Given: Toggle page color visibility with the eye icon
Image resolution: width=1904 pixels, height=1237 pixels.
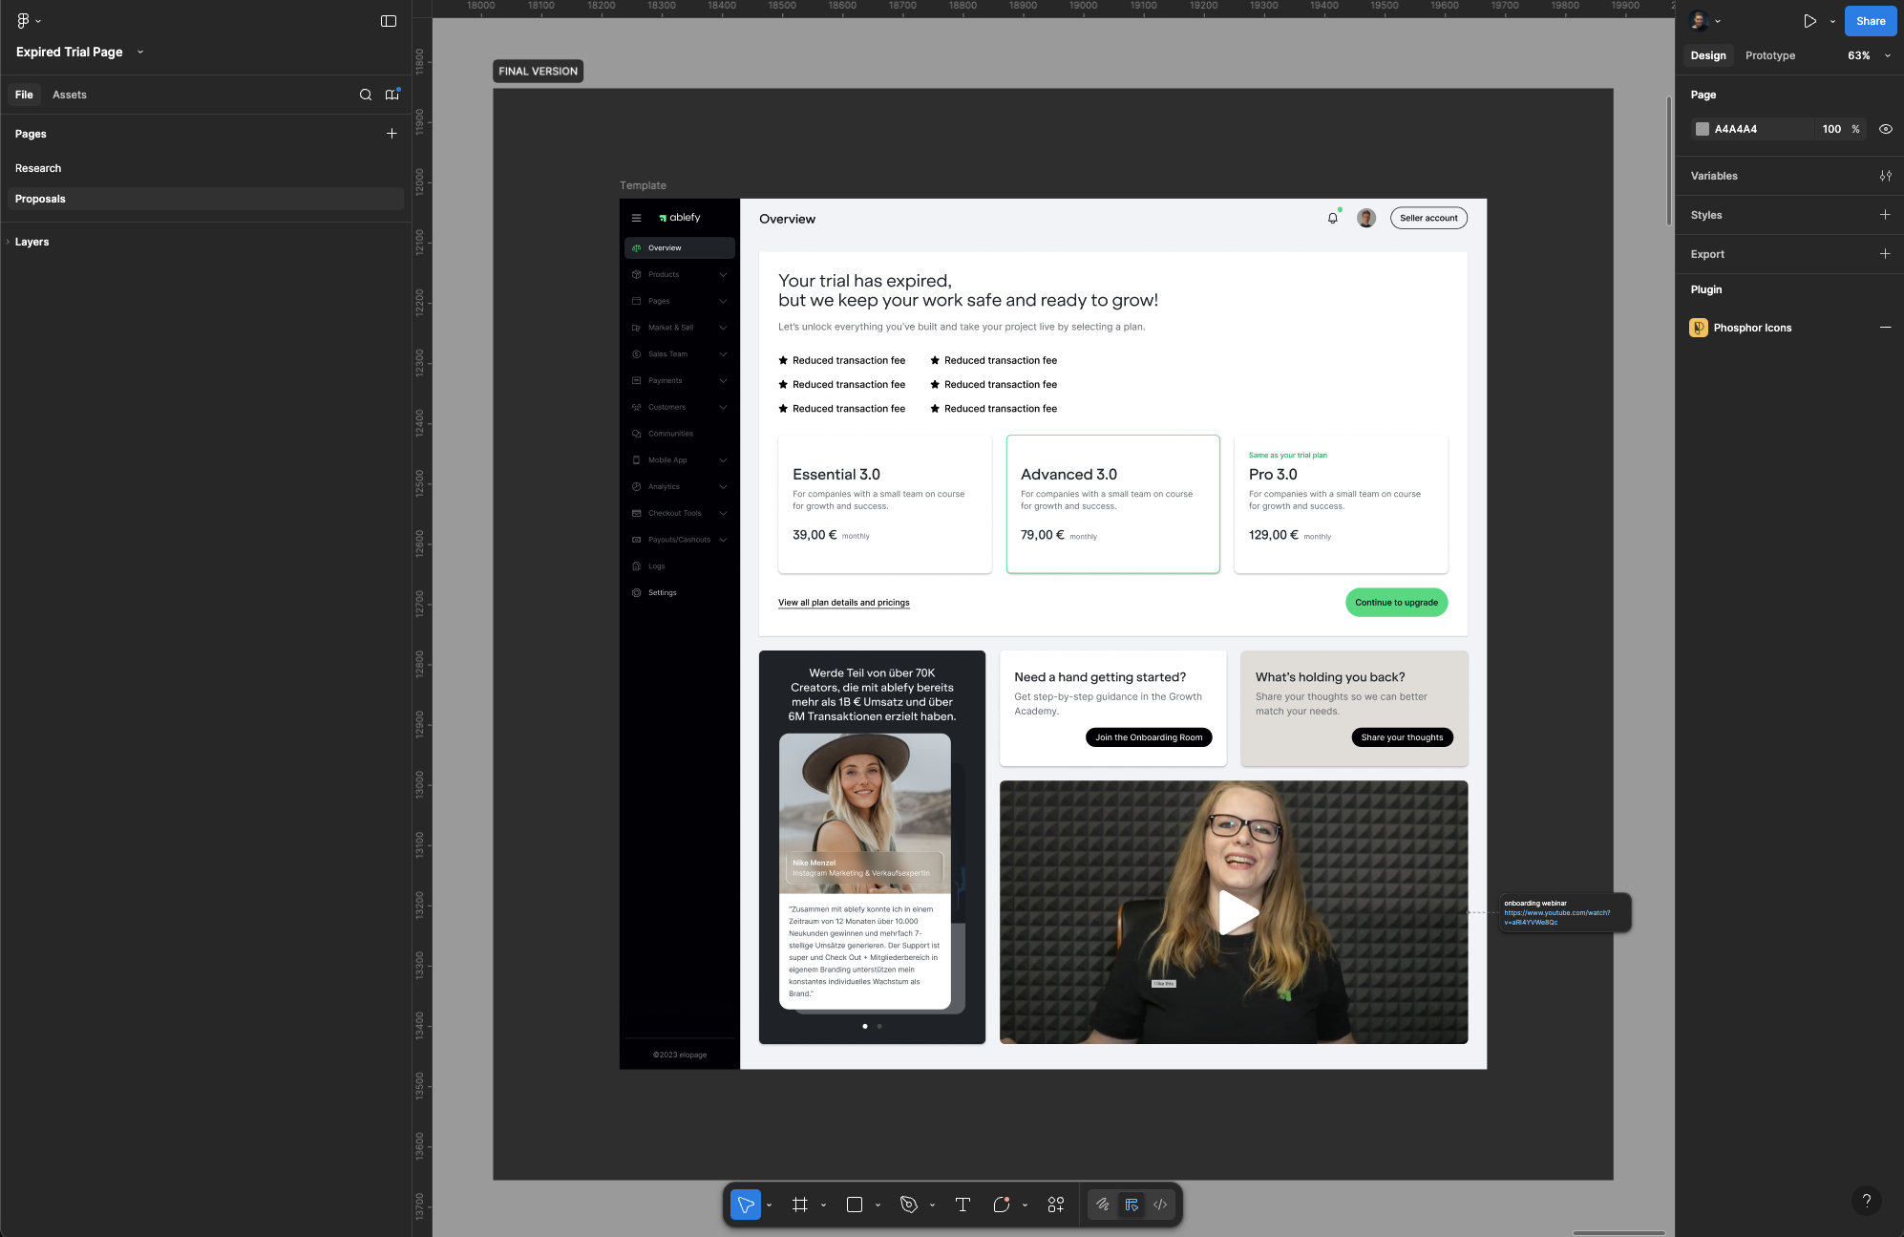Looking at the screenshot, I should (1885, 128).
